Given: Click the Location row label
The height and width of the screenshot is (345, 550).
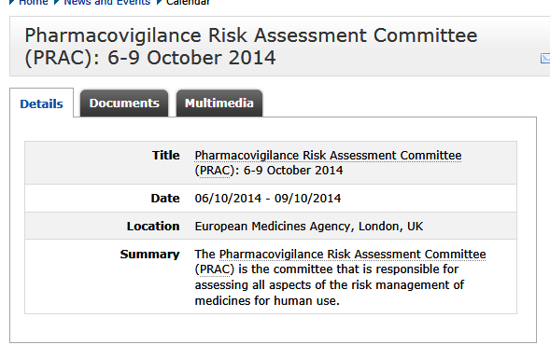Looking at the screenshot, I should (153, 227).
